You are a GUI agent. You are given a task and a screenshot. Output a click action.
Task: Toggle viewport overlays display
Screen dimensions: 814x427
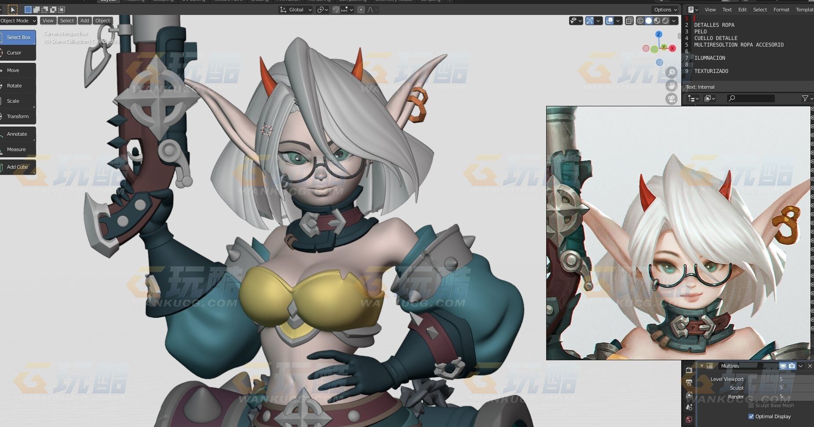[609, 21]
